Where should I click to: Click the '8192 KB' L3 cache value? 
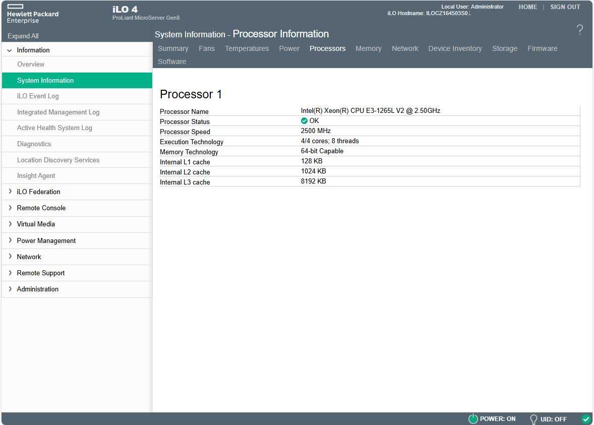pyautogui.click(x=313, y=181)
